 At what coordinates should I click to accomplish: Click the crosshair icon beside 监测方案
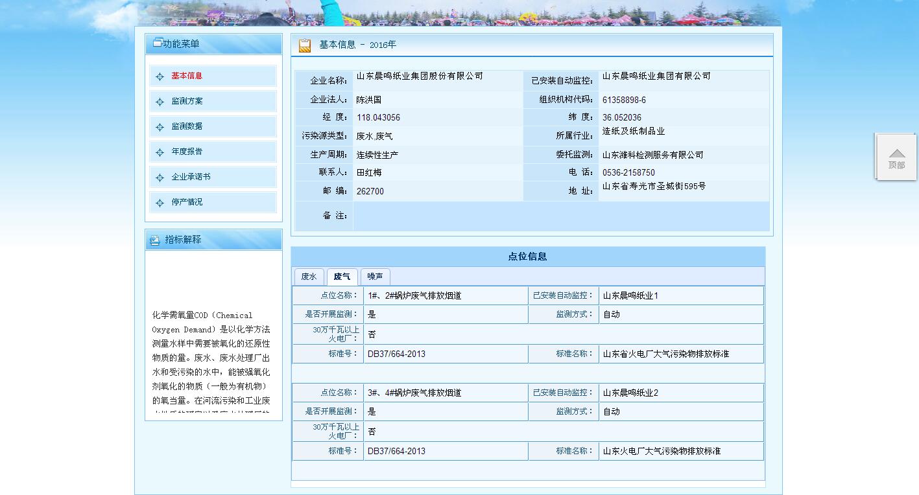pos(160,101)
